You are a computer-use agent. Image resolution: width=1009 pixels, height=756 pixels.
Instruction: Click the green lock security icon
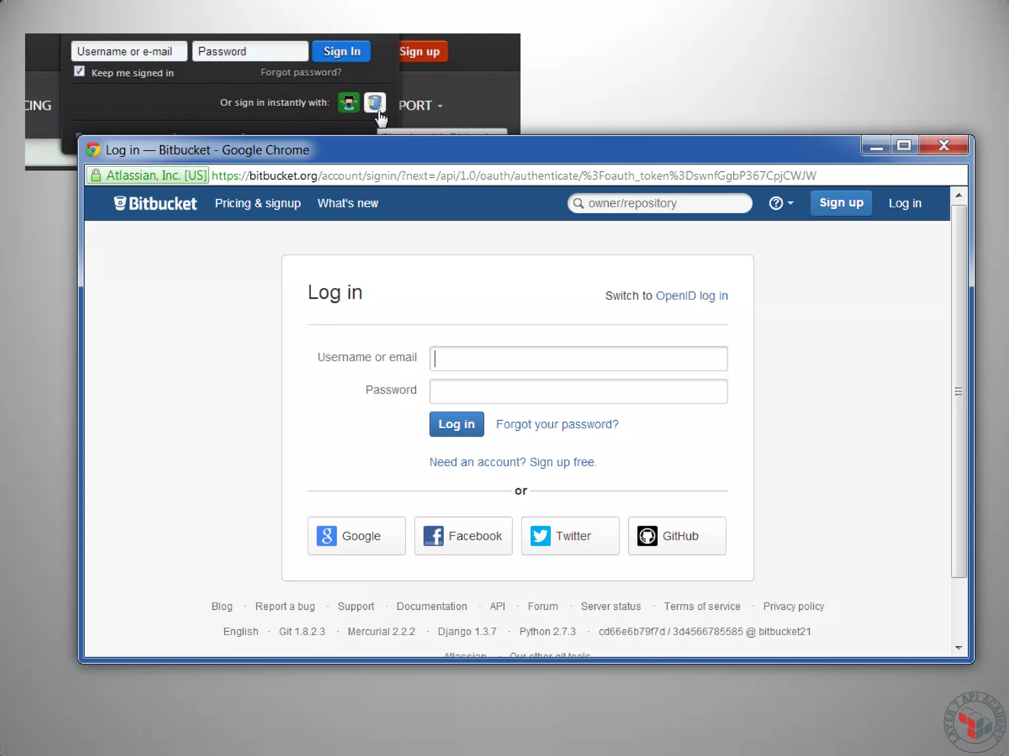96,176
